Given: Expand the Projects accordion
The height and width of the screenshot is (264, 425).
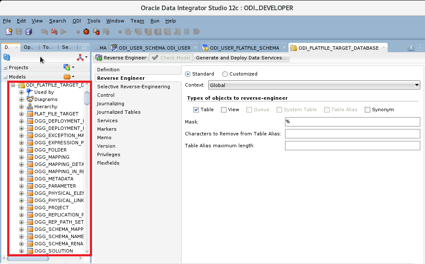Looking at the screenshot, I should tap(5, 67).
